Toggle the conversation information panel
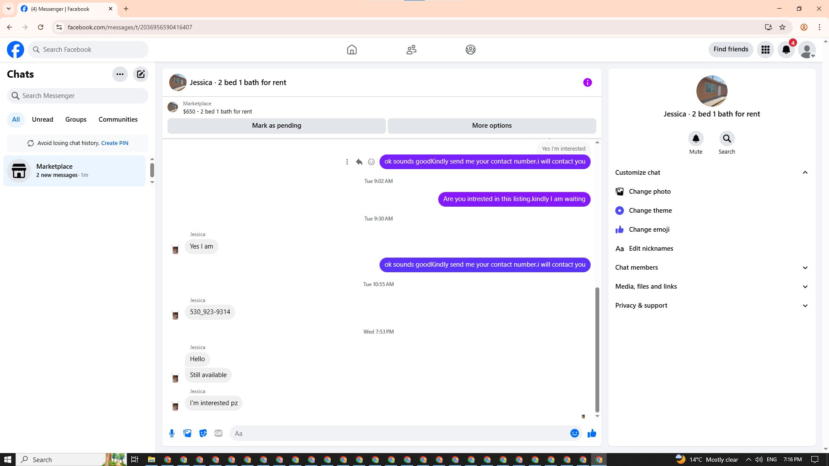 point(587,82)
